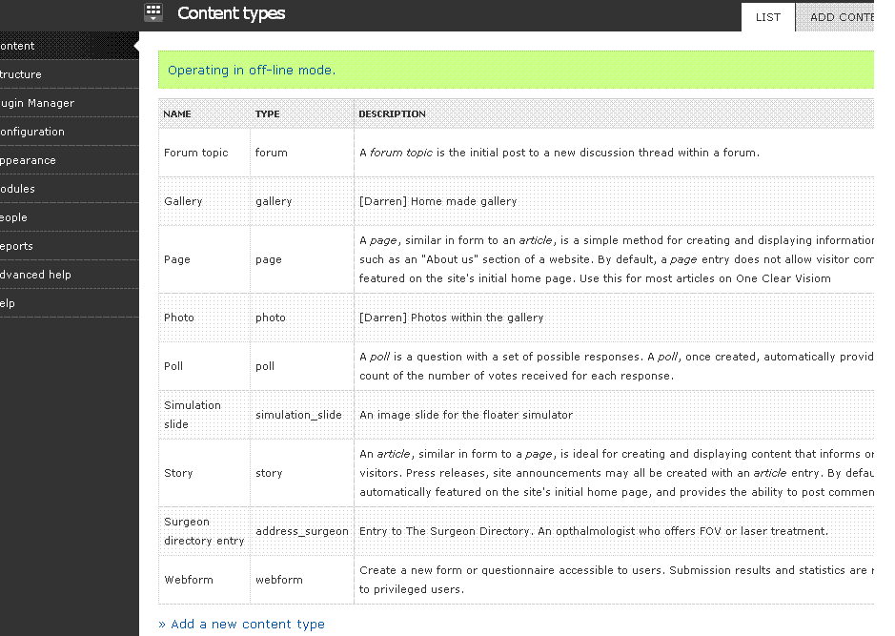Click the Webform content type name
Screen dimensions: 895x636
pyautogui.click(x=188, y=580)
